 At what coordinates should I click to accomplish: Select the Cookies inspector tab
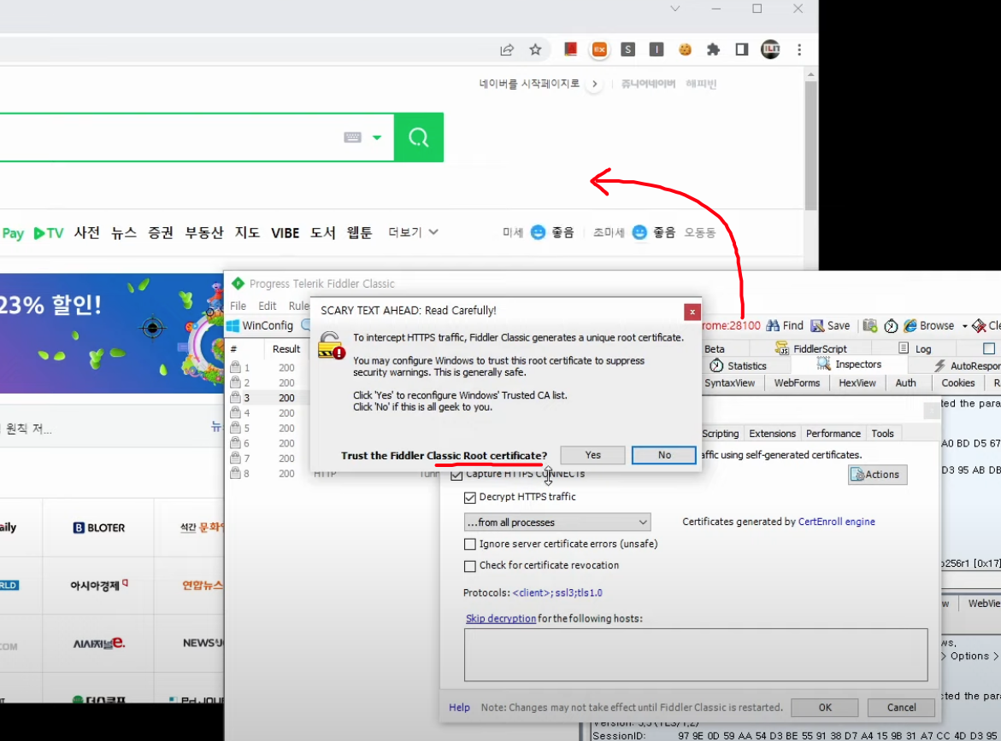[x=957, y=382]
